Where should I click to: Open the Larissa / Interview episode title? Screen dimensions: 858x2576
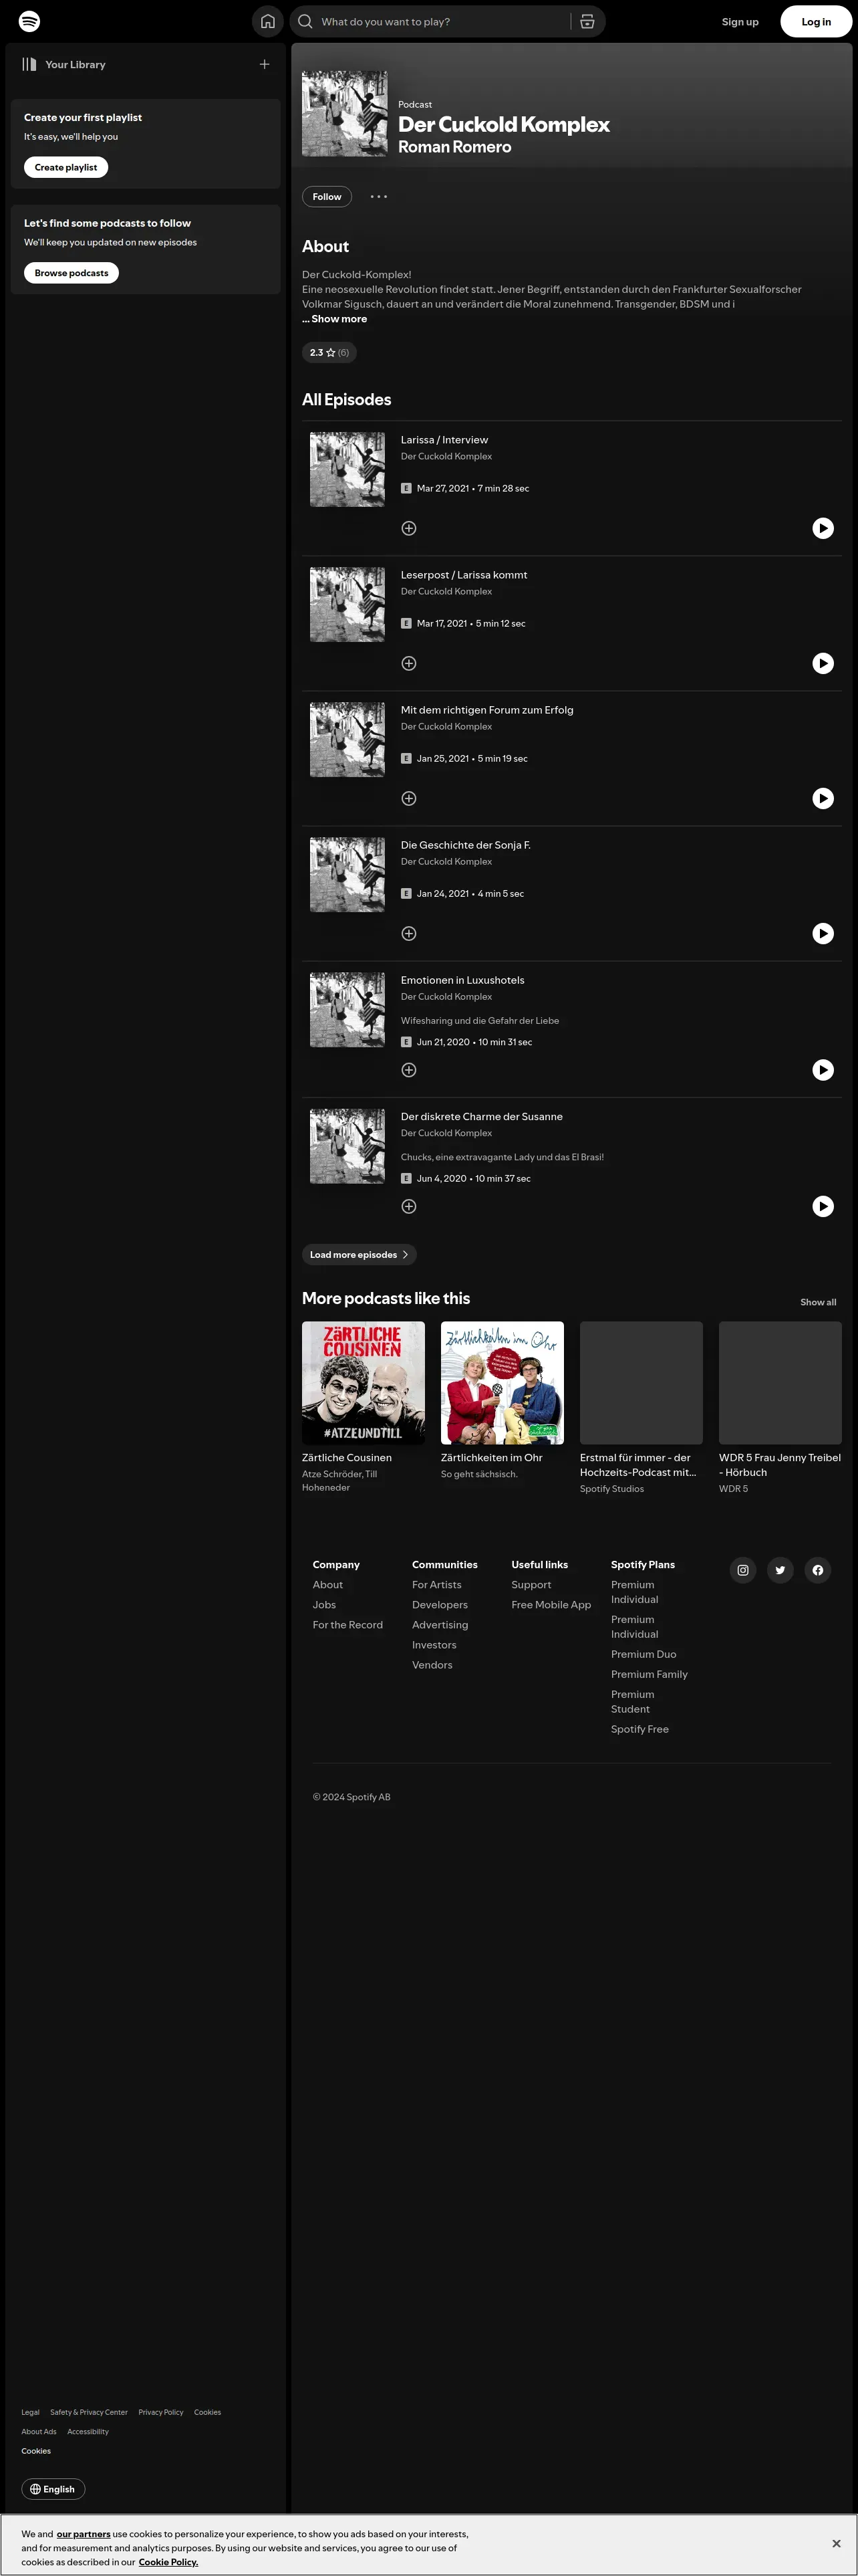pos(444,440)
